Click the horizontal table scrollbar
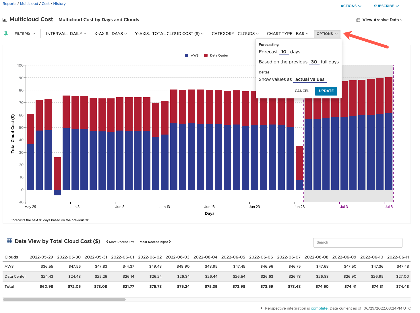 (64, 300)
